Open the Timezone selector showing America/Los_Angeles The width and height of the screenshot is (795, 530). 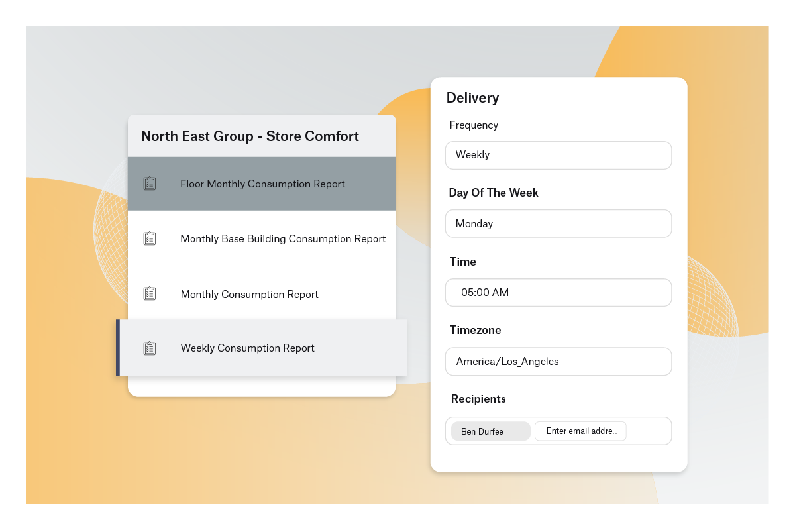point(558,362)
